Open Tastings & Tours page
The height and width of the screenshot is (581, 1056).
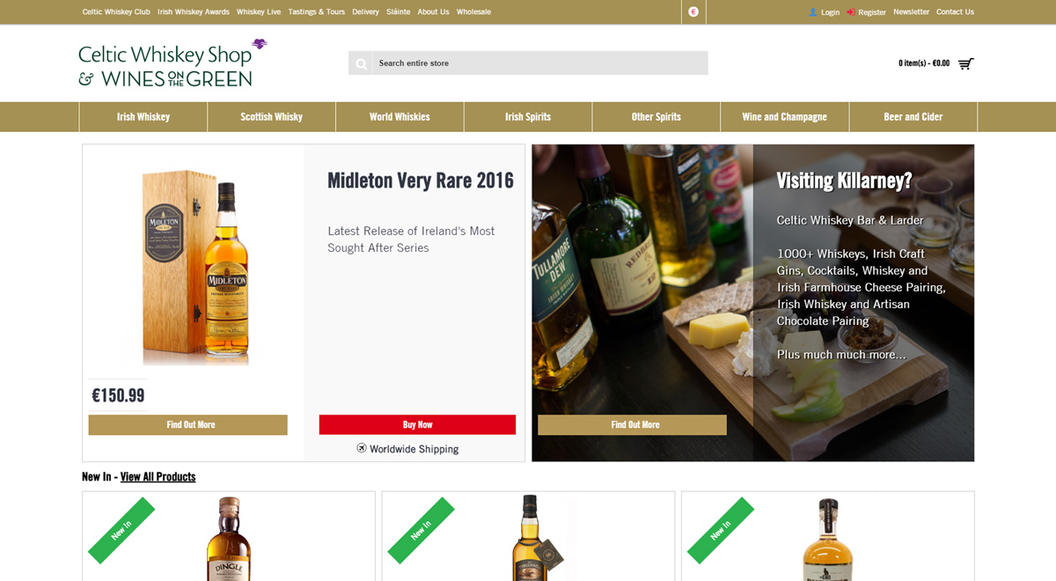click(x=317, y=12)
